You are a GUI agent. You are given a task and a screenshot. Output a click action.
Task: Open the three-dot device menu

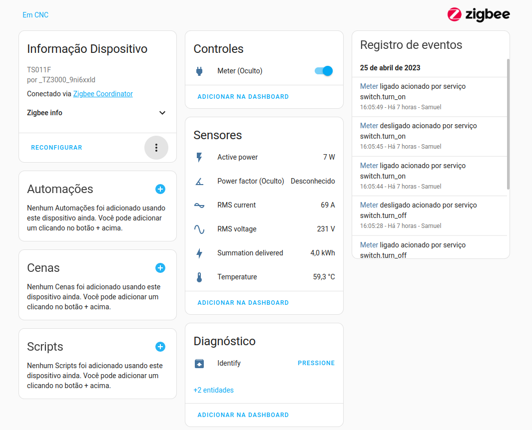pos(156,148)
